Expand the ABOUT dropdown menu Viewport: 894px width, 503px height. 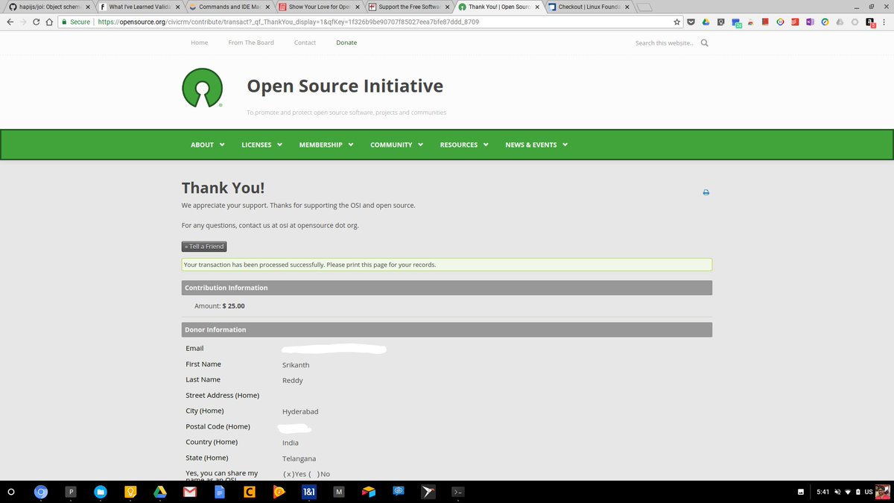pos(208,145)
